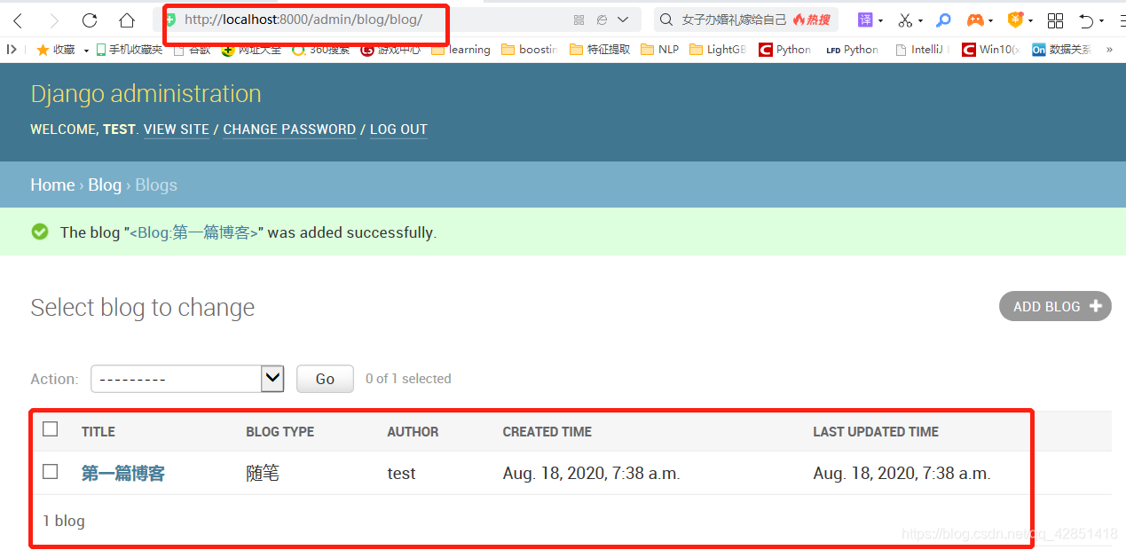Open the IntelliJ bookmark
Image resolution: width=1126 pixels, height=550 pixels.
click(x=922, y=50)
